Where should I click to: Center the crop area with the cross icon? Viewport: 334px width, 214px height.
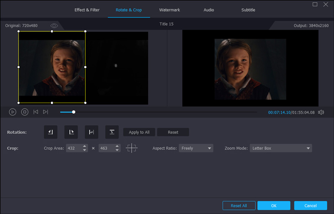click(132, 148)
